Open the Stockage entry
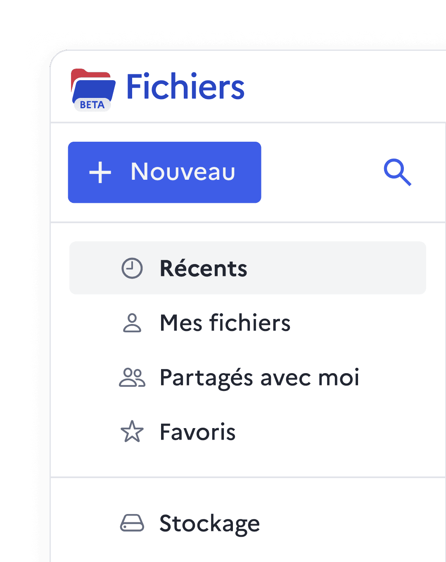Image resolution: width=446 pixels, height=562 pixels. pyautogui.click(x=209, y=524)
